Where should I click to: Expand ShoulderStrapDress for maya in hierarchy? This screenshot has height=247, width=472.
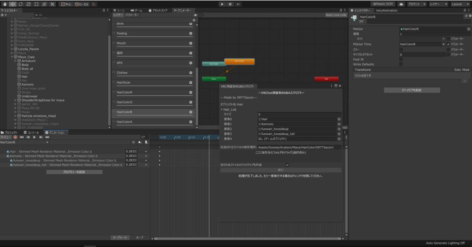click(15, 100)
